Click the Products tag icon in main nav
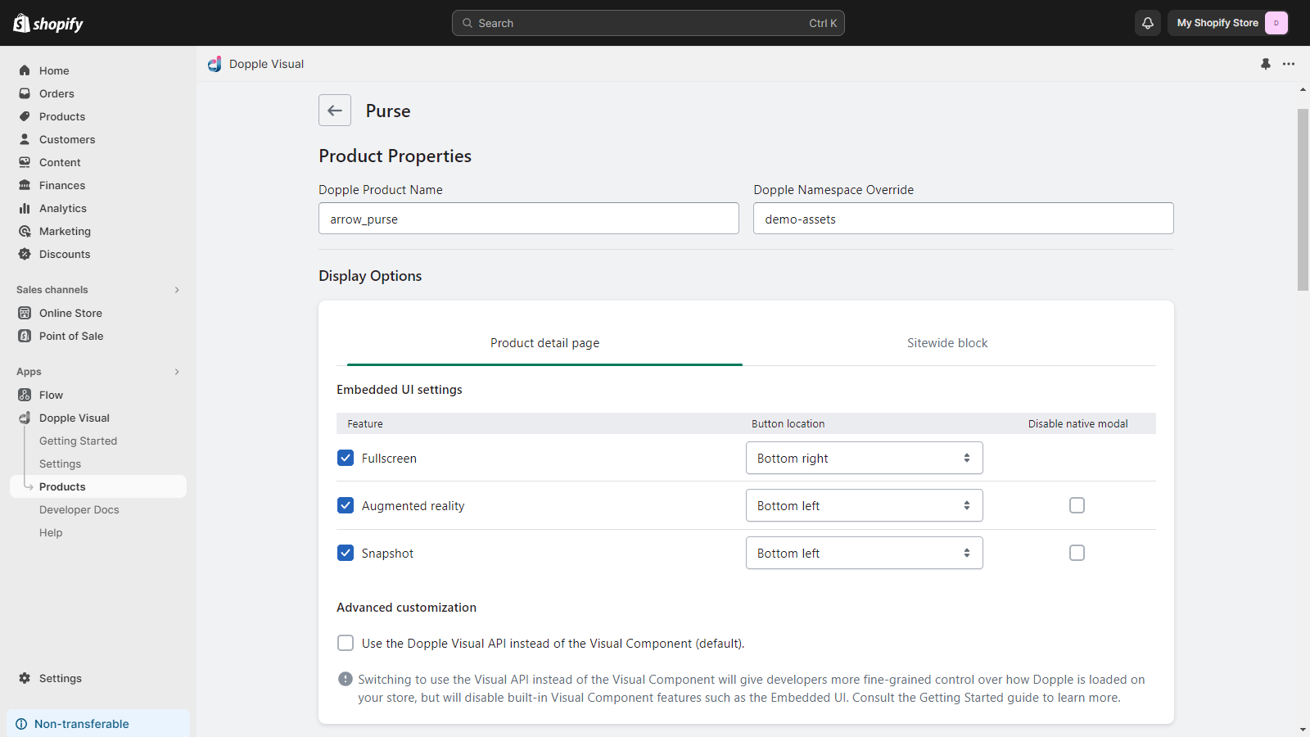Screen dimensions: 1310x737 click(25, 116)
